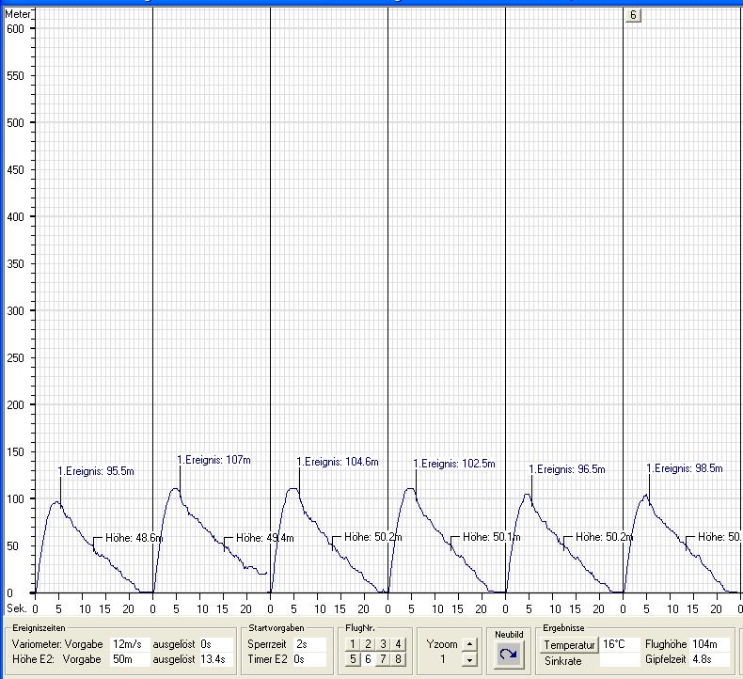Viewport: 743px width, 679px height.
Task: Click the flight marker 6 at chart top
Action: click(x=633, y=15)
